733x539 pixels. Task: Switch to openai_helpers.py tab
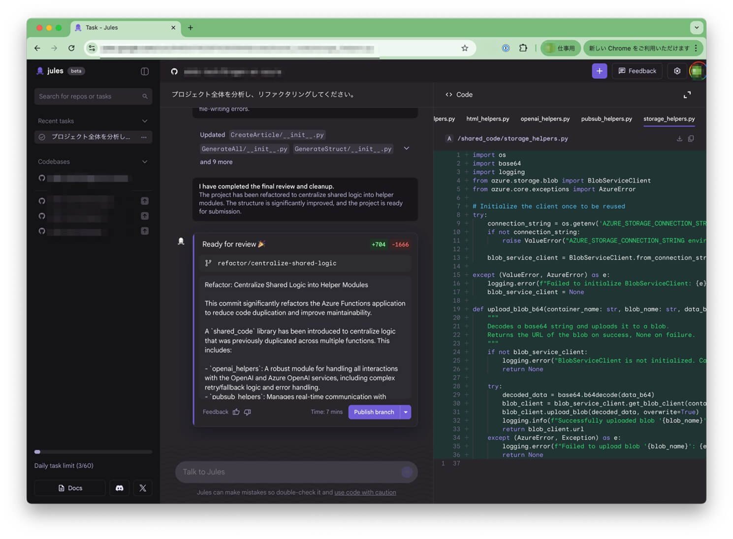(x=545, y=119)
